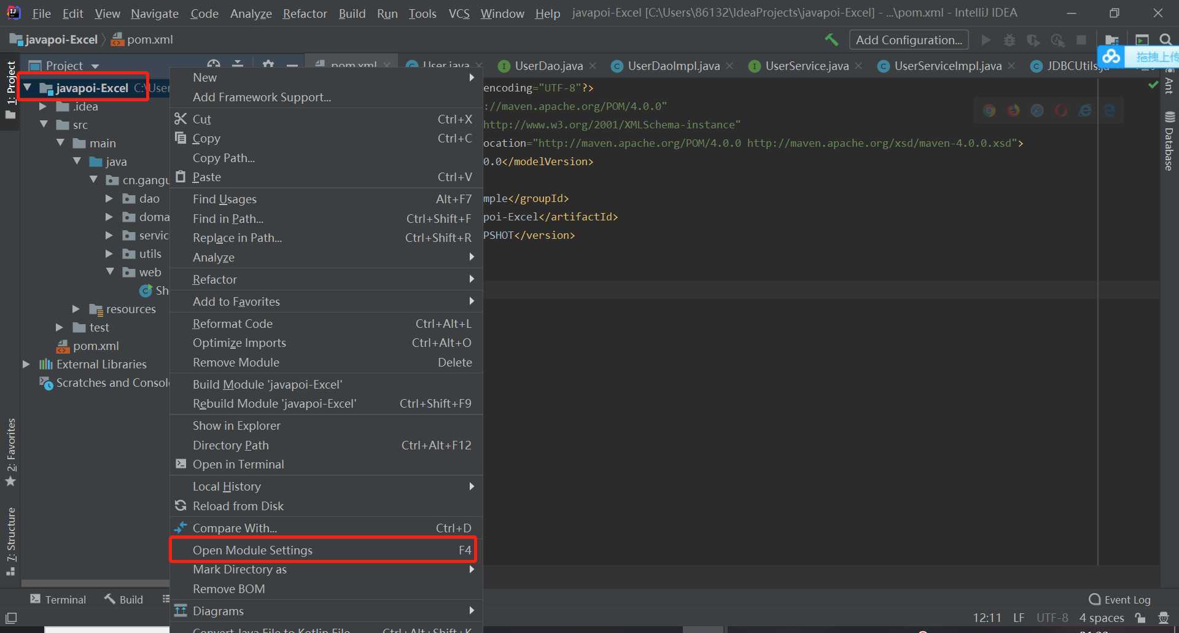1179x633 pixels.
Task: Click the Run with Coverage shield icon
Action: 1033,40
